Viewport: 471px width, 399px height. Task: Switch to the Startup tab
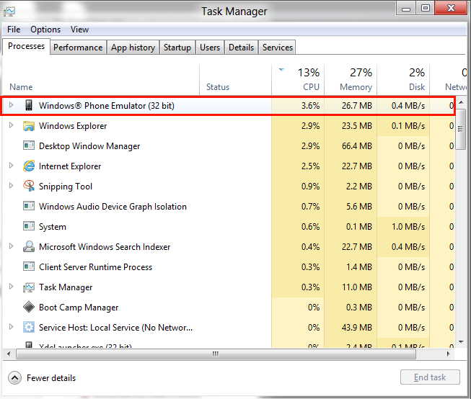coord(177,48)
